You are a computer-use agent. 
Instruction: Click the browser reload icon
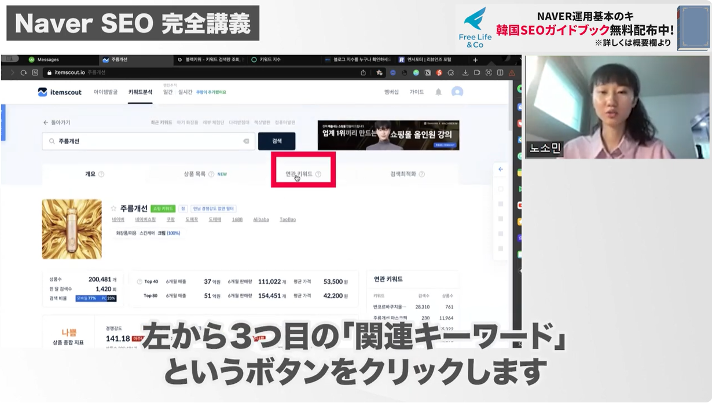click(24, 73)
